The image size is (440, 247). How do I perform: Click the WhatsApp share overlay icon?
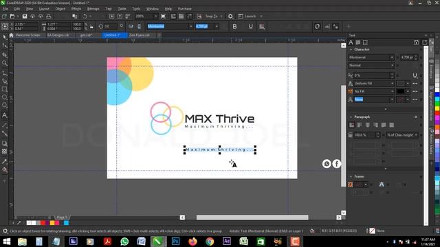click(327, 163)
